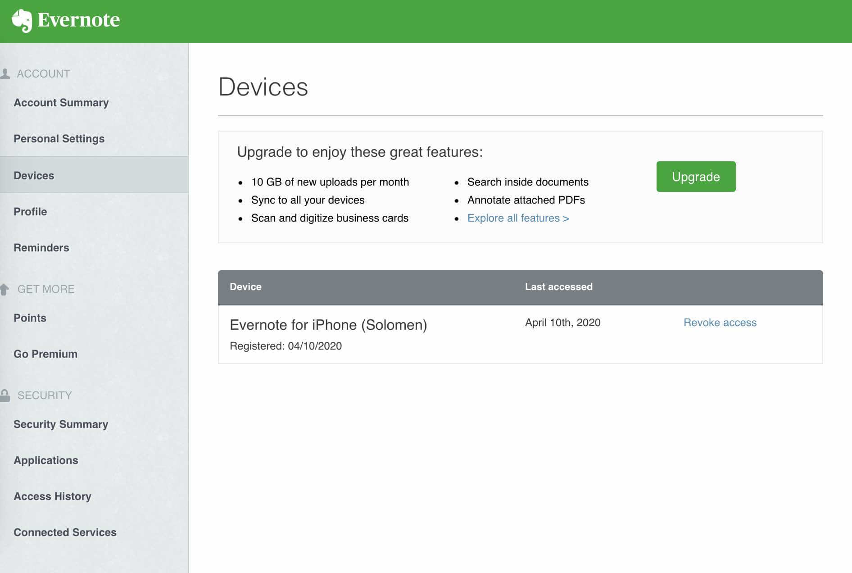Click GET MORE section label
This screenshot has height=573, width=852.
coord(46,289)
